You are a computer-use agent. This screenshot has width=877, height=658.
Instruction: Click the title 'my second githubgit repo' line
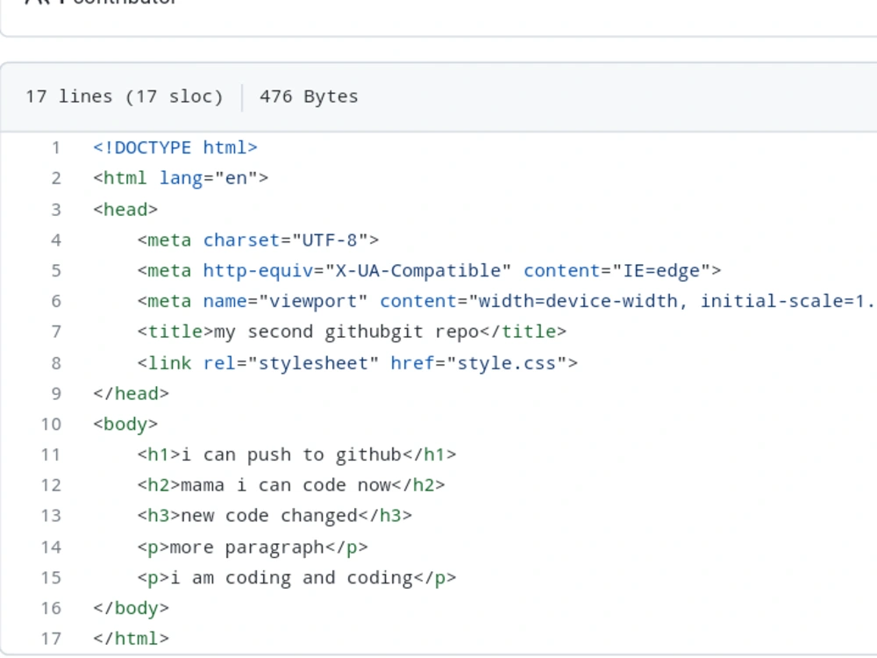click(x=352, y=332)
